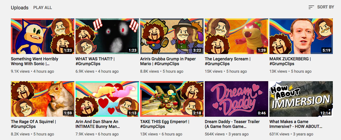Click '631K views • 3 years ago' text

click(291, 134)
